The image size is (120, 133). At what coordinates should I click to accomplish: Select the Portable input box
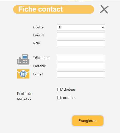click(x=81, y=66)
